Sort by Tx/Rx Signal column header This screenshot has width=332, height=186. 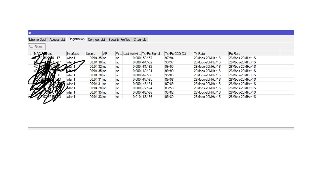tap(153, 54)
